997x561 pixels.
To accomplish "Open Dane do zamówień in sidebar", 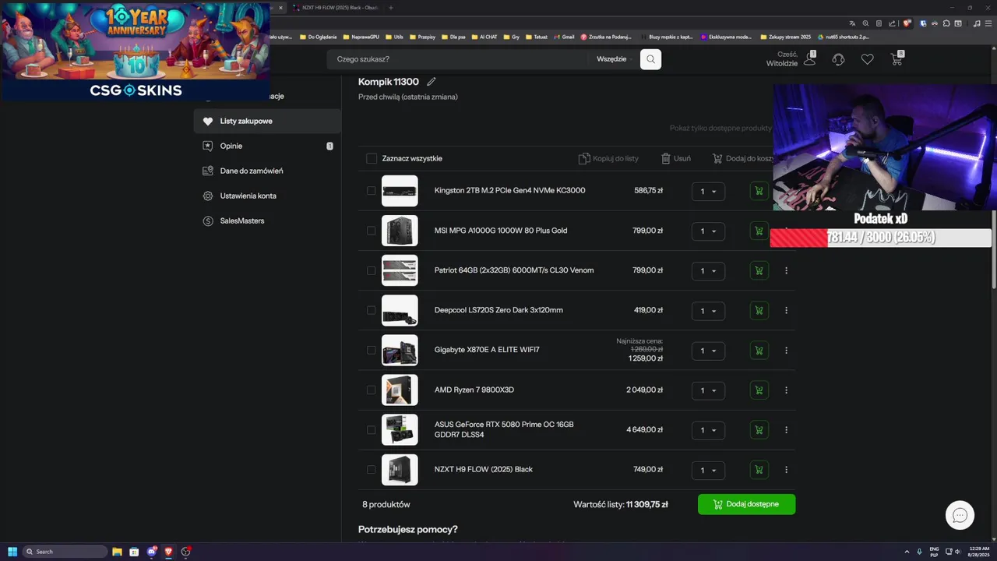I will pos(267,171).
